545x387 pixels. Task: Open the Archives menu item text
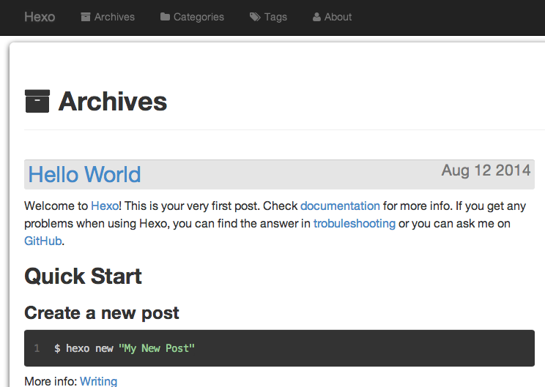pos(114,17)
